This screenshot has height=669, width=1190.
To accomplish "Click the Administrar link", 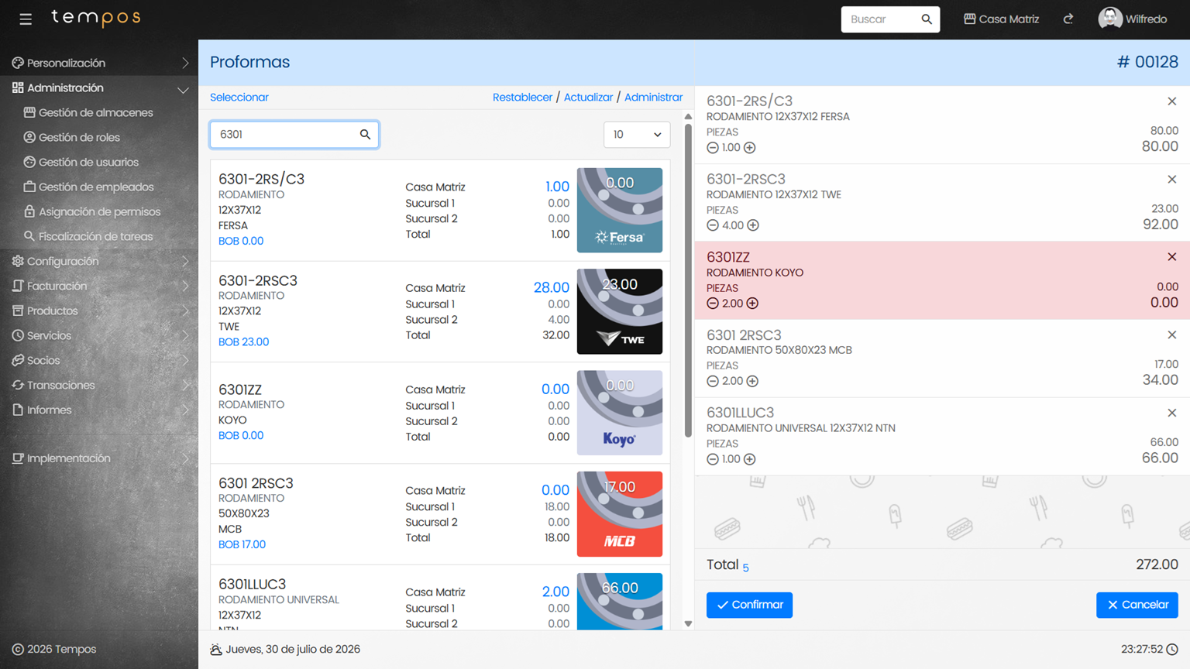I will 653,98.
